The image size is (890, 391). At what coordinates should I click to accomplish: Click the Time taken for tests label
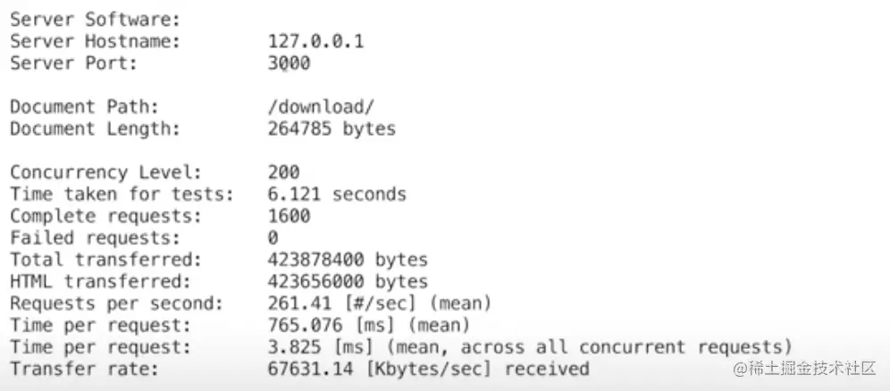pyautogui.click(x=122, y=194)
